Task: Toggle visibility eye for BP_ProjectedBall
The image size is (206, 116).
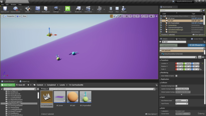Action: click(161, 23)
